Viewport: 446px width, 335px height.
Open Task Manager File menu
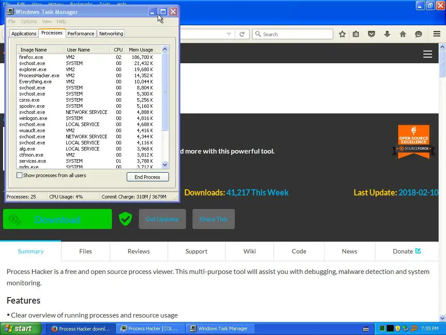pyautogui.click(x=12, y=21)
